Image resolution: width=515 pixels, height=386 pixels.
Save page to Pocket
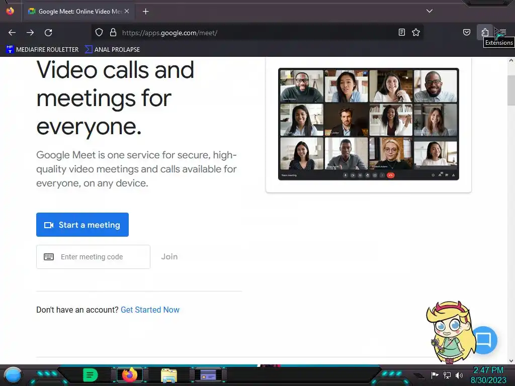point(466,32)
